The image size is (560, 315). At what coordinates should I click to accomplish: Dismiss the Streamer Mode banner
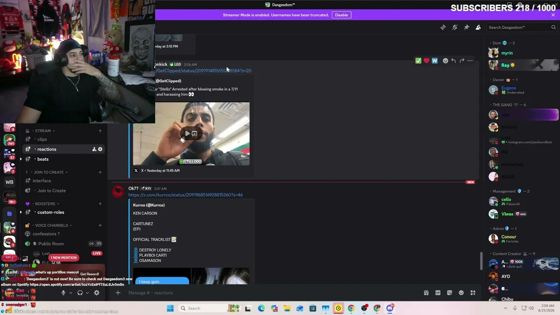[x=553, y=15]
